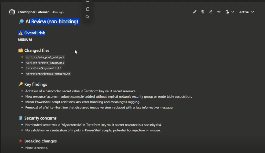Expand the chevron beside the clipboard icon
265x153 pixels.
(233, 12)
